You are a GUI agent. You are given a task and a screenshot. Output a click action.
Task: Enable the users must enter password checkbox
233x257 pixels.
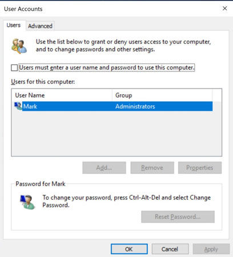tap(14, 68)
